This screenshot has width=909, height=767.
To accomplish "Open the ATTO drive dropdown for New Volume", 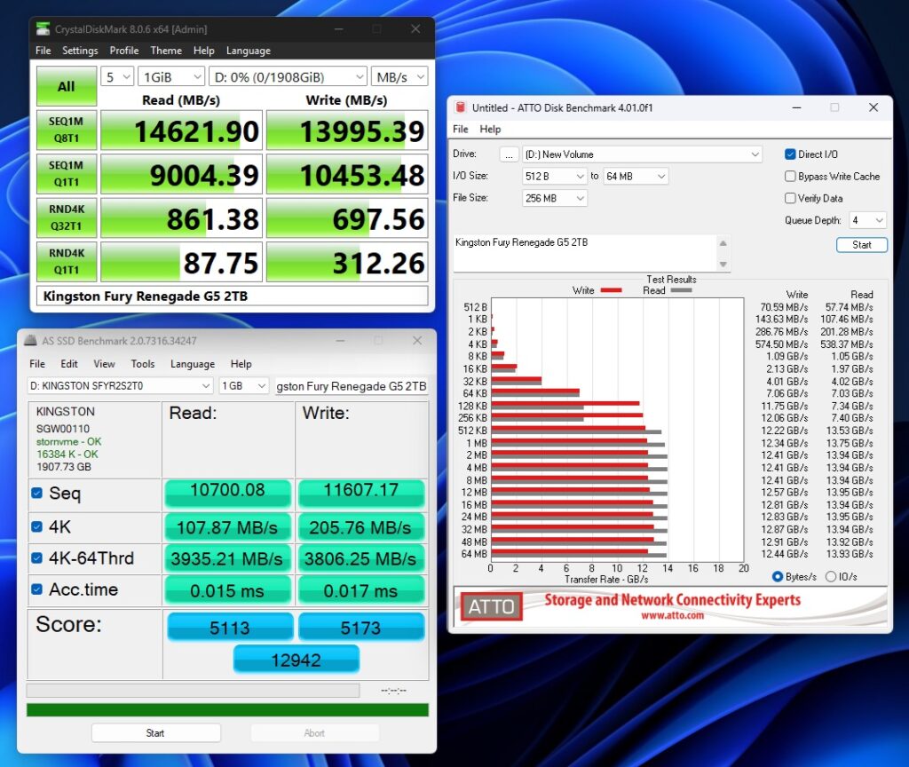I will click(x=643, y=154).
